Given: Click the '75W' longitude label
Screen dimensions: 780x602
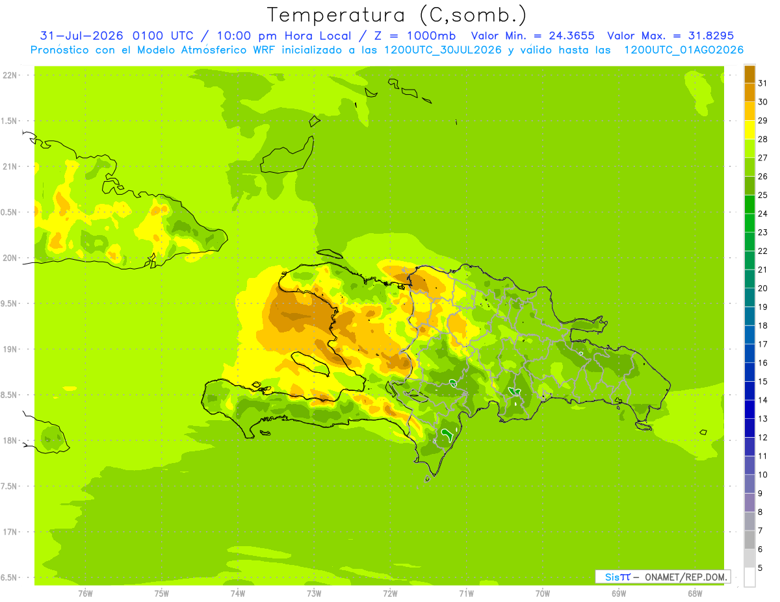Looking at the screenshot, I should pyautogui.click(x=162, y=594).
